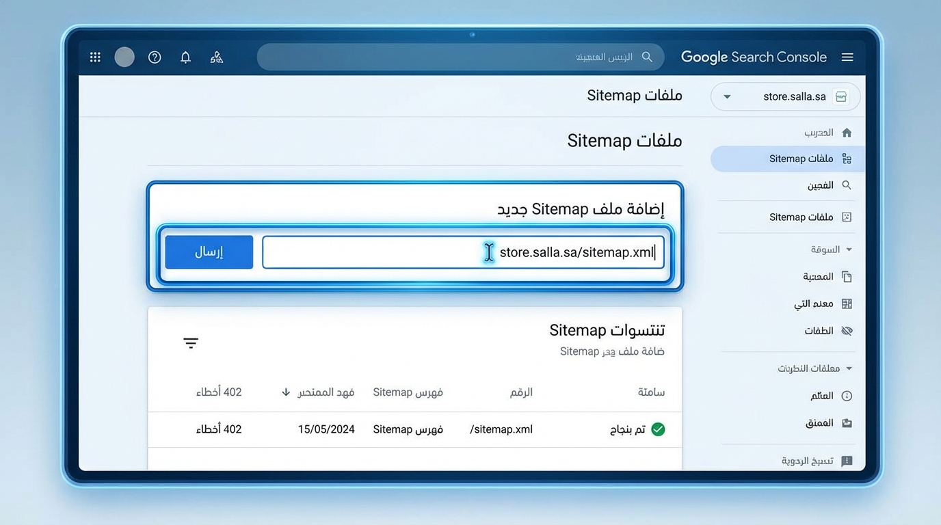Click the فهرس Sitemap column header

tap(408, 392)
